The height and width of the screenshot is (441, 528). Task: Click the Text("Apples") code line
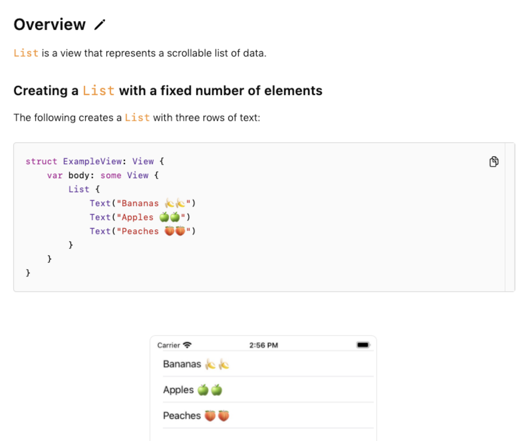140,217
